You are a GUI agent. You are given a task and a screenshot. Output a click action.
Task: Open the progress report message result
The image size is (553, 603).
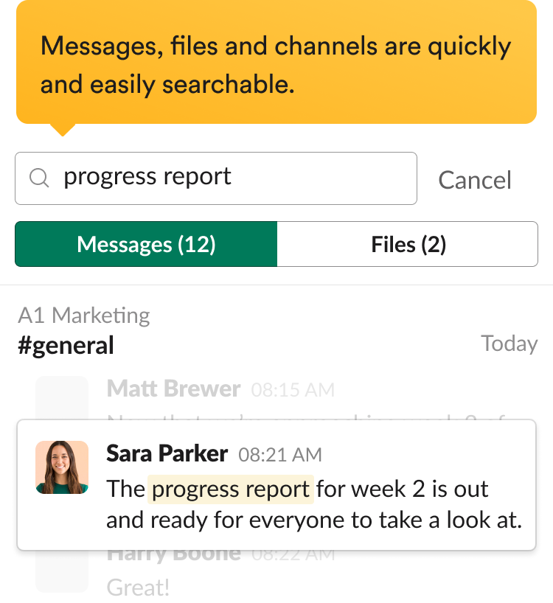coord(276,485)
